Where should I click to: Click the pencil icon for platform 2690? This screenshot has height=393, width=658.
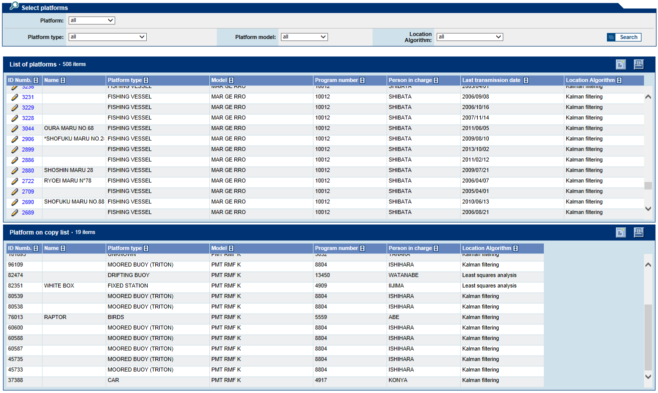click(x=15, y=202)
